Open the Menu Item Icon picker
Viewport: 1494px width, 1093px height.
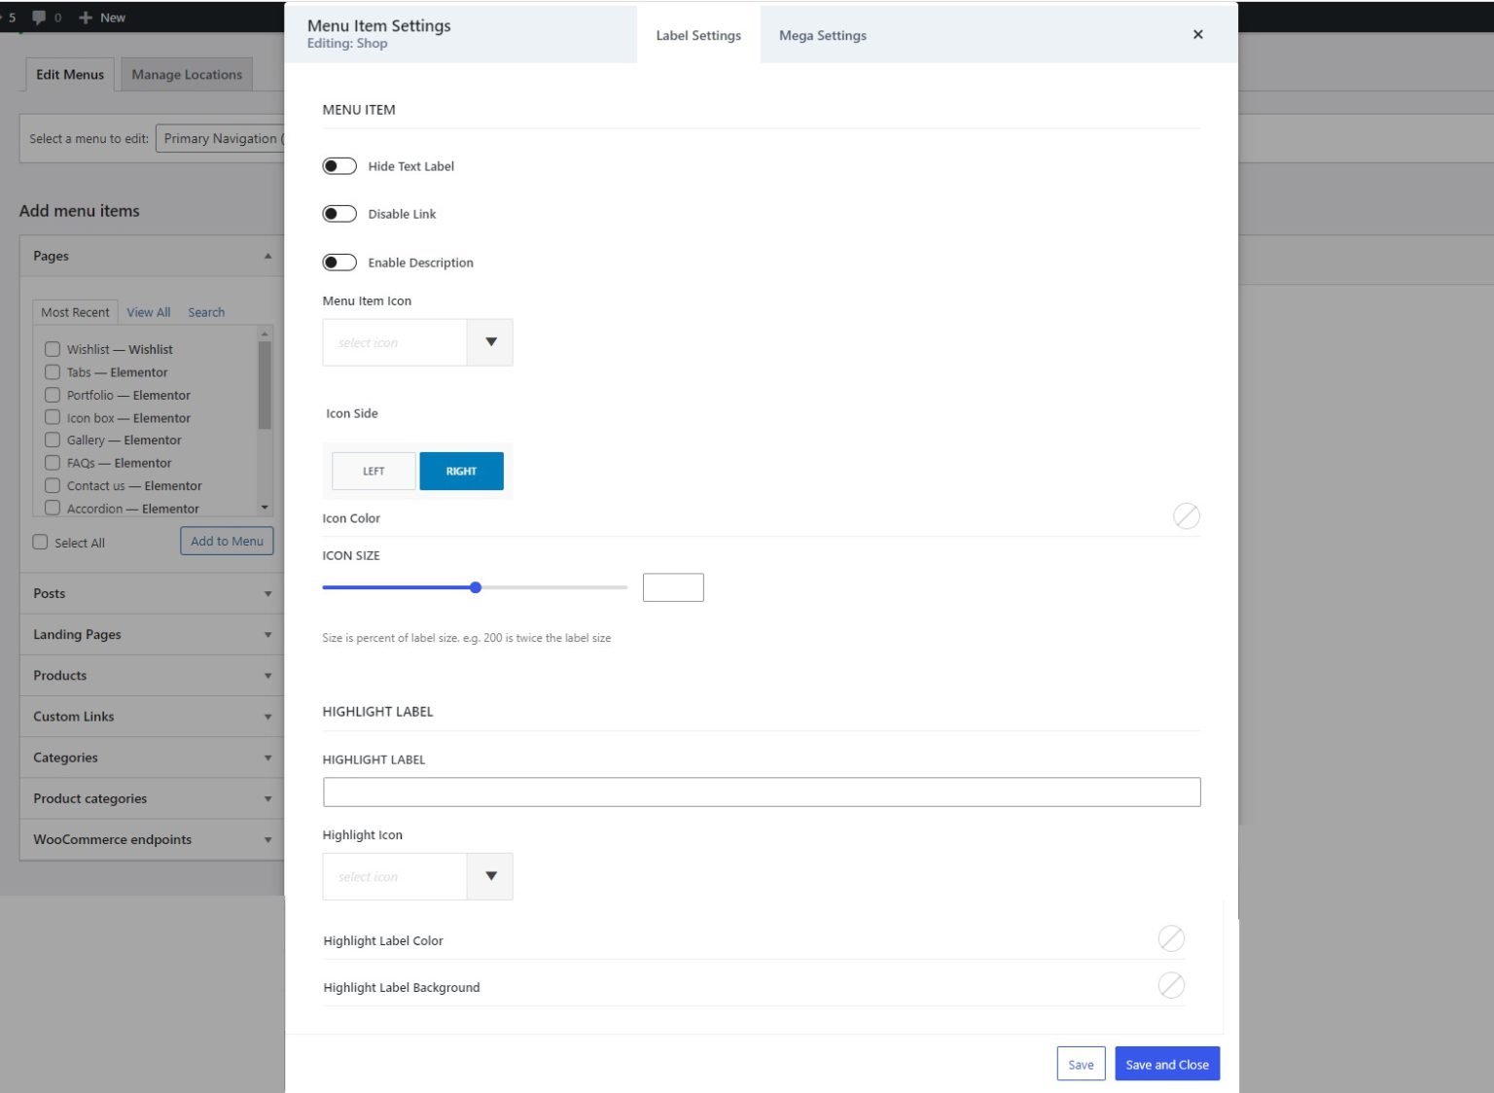tap(490, 341)
